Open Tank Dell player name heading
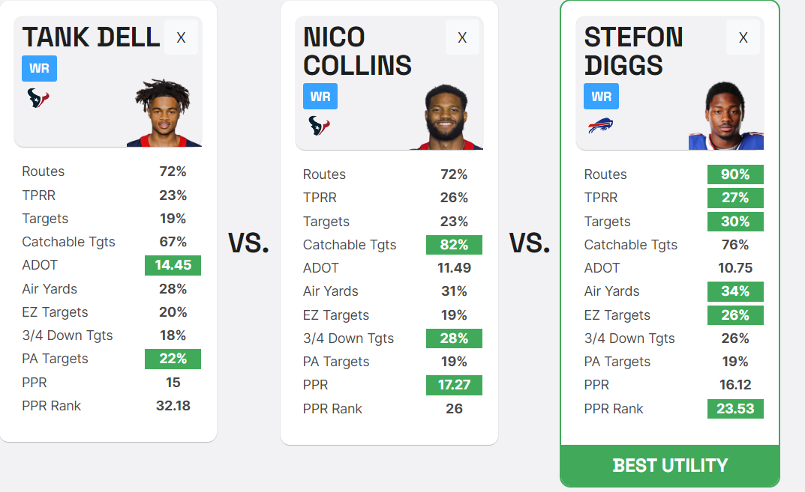The width and height of the screenshot is (805, 492). point(91,37)
